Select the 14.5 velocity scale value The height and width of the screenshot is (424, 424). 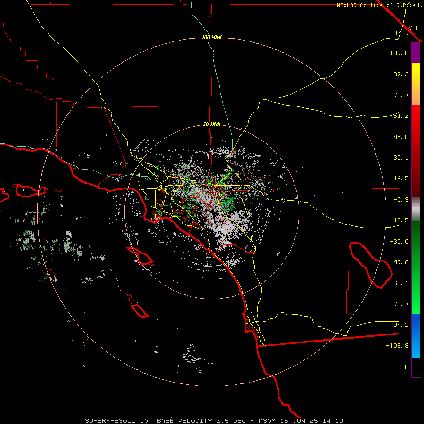[x=401, y=179]
